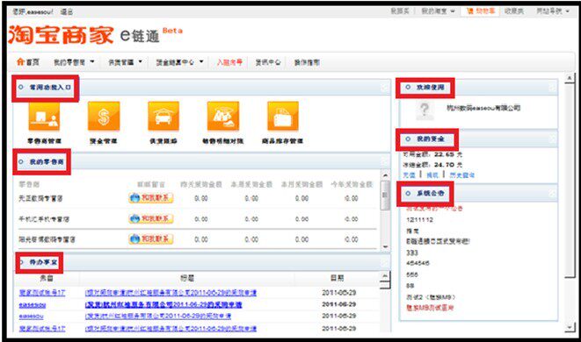Viewport: 581px width, 342px height.
Task: Click the page scrollbar's down arrow
Action: (570, 327)
